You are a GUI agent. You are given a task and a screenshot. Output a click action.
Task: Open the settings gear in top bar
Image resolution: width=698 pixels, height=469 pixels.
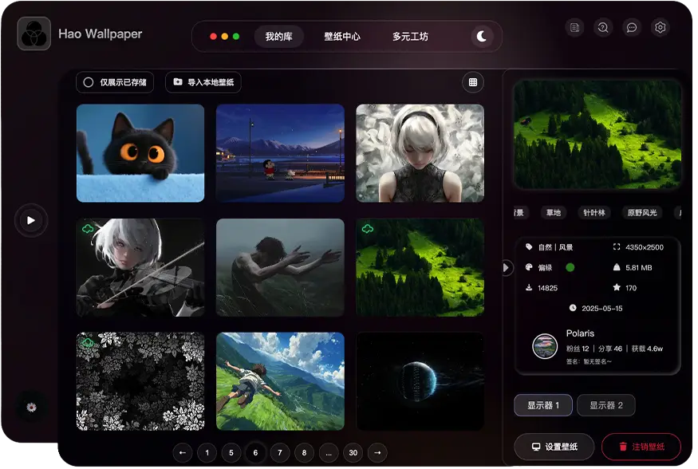660,28
